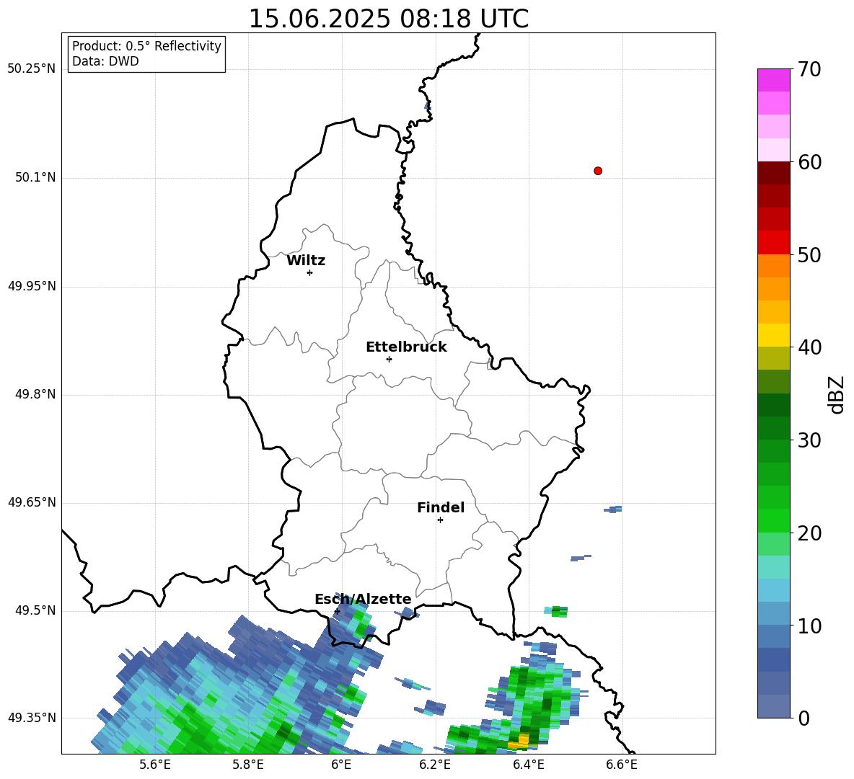Click the 40 colorbar tick label

(x=809, y=347)
